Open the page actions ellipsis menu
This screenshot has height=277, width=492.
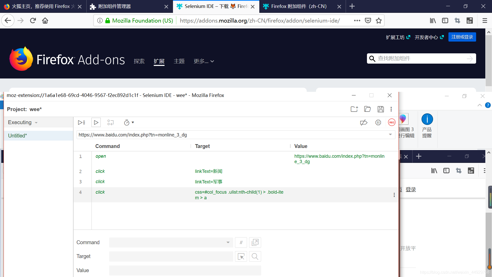click(x=357, y=21)
